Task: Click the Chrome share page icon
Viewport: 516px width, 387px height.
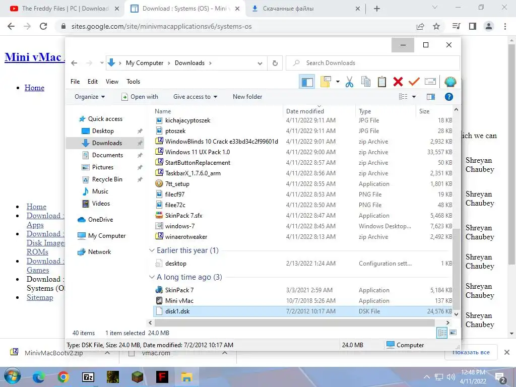Action: (420, 26)
